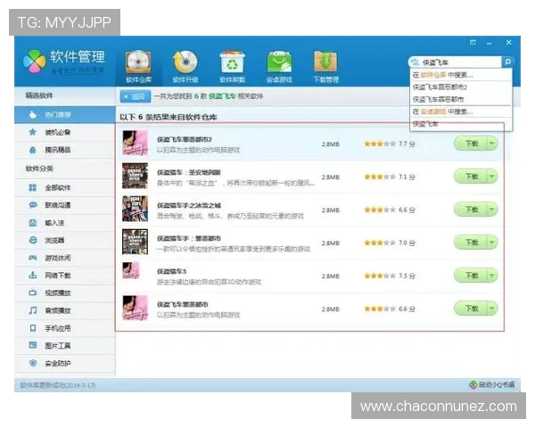Choose last suggestion 侠盗飞车
This screenshot has height=428, width=535.
tap(461, 124)
